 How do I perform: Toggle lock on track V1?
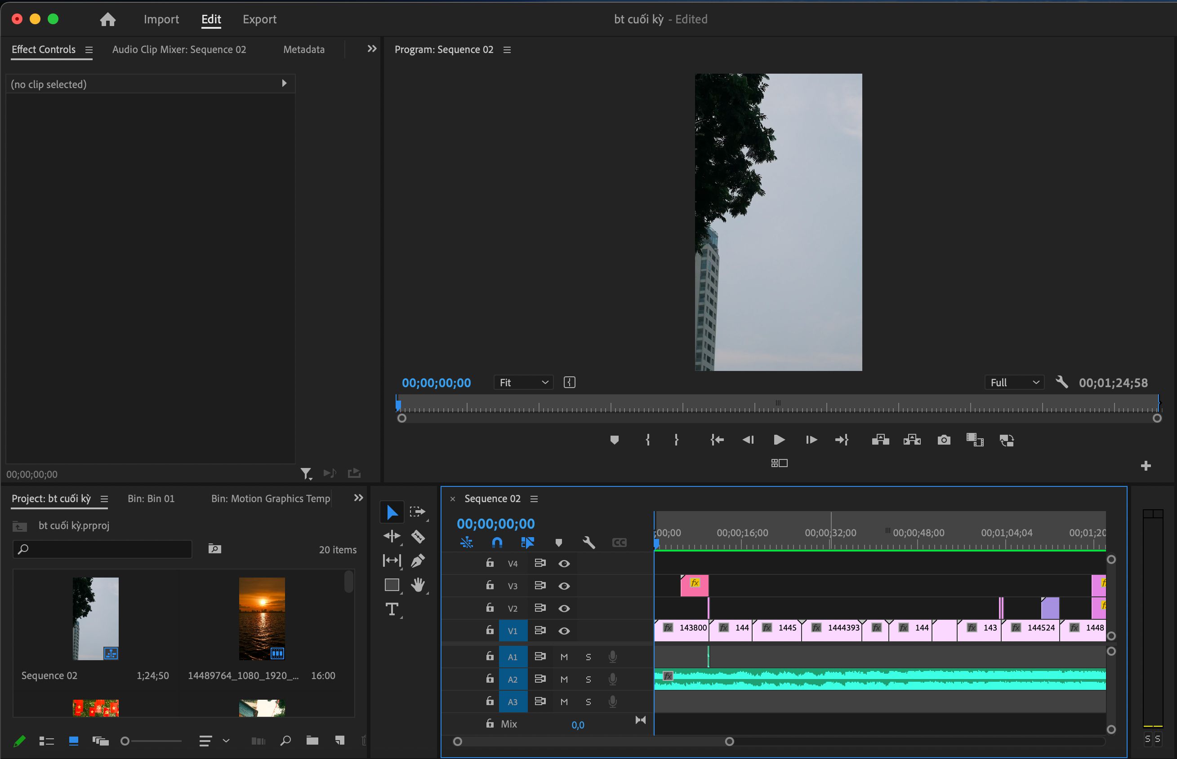(489, 630)
